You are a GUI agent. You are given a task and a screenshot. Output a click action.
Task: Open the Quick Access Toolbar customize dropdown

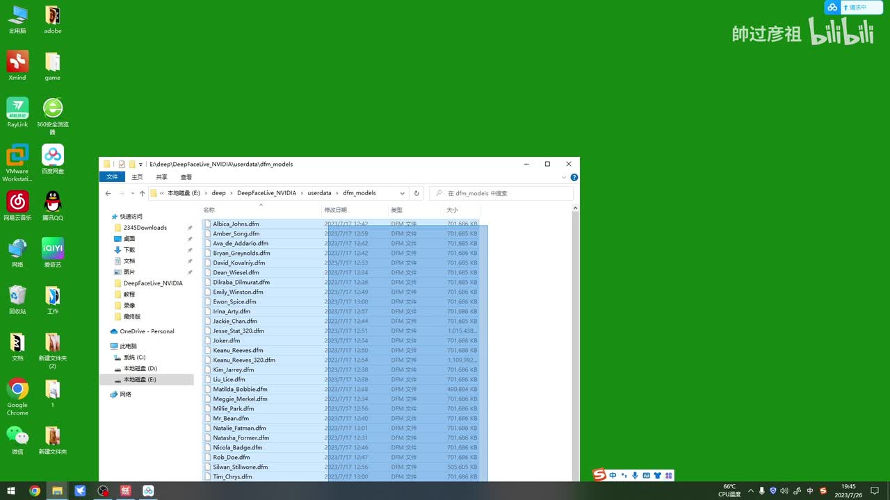140,165
